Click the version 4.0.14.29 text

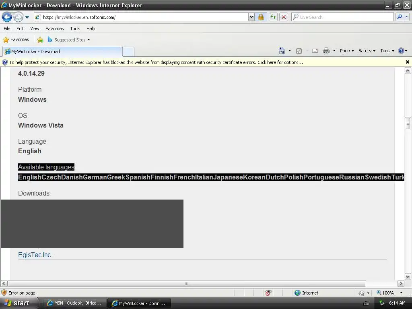pyautogui.click(x=31, y=73)
